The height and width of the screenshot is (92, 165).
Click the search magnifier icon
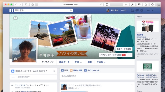tap(71, 10)
